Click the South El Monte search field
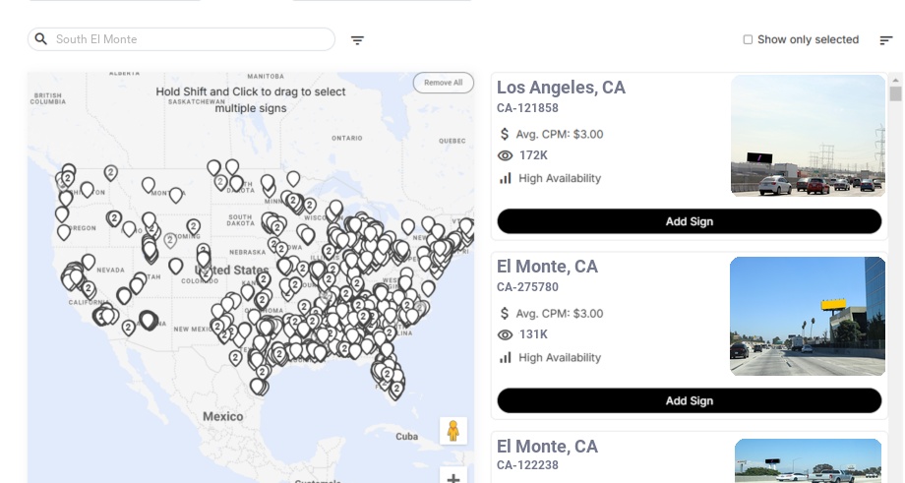905x483 pixels. (x=187, y=39)
